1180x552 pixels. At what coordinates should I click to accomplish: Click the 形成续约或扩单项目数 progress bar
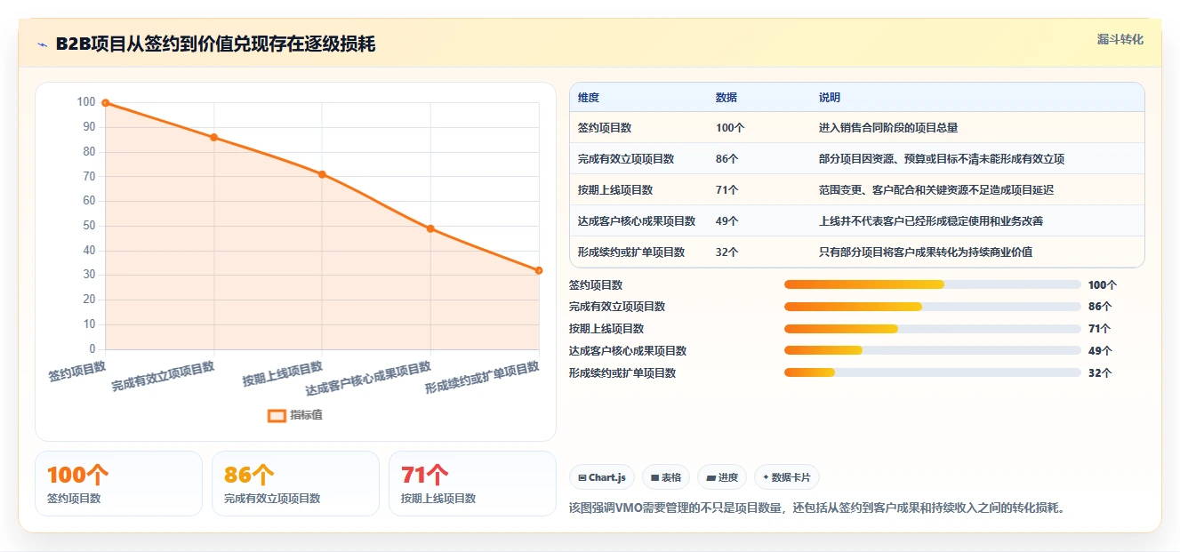pyautogui.click(x=932, y=373)
